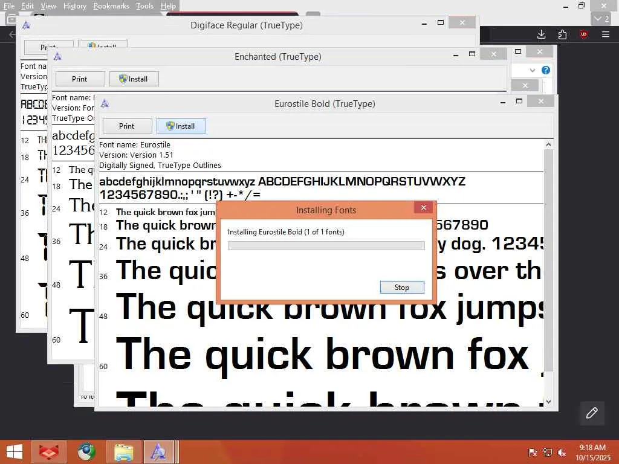
Task: Click the shield icon on Eurostile Install button
Action: point(170,126)
